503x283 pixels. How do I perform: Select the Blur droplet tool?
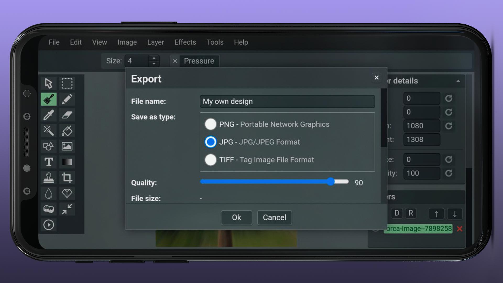49,193
